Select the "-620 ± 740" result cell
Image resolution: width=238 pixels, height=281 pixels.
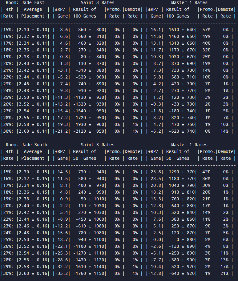pos(182,131)
